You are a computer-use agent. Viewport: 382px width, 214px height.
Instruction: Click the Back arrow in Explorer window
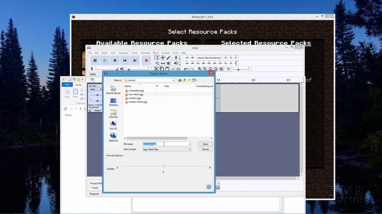(x=66, y=109)
